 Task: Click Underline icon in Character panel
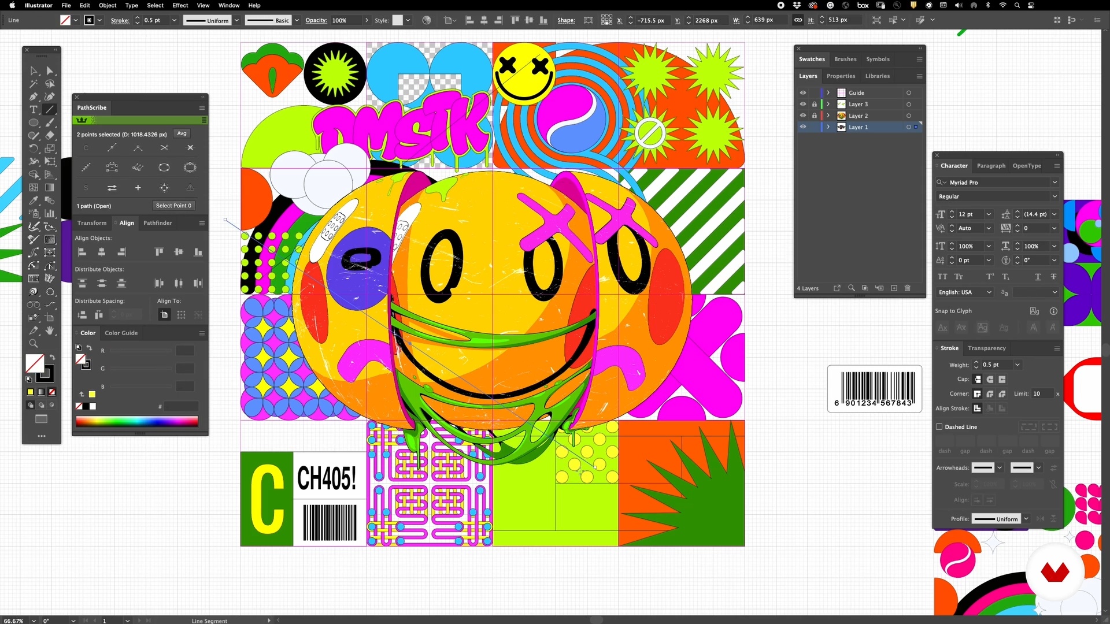(x=1038, y=277)
